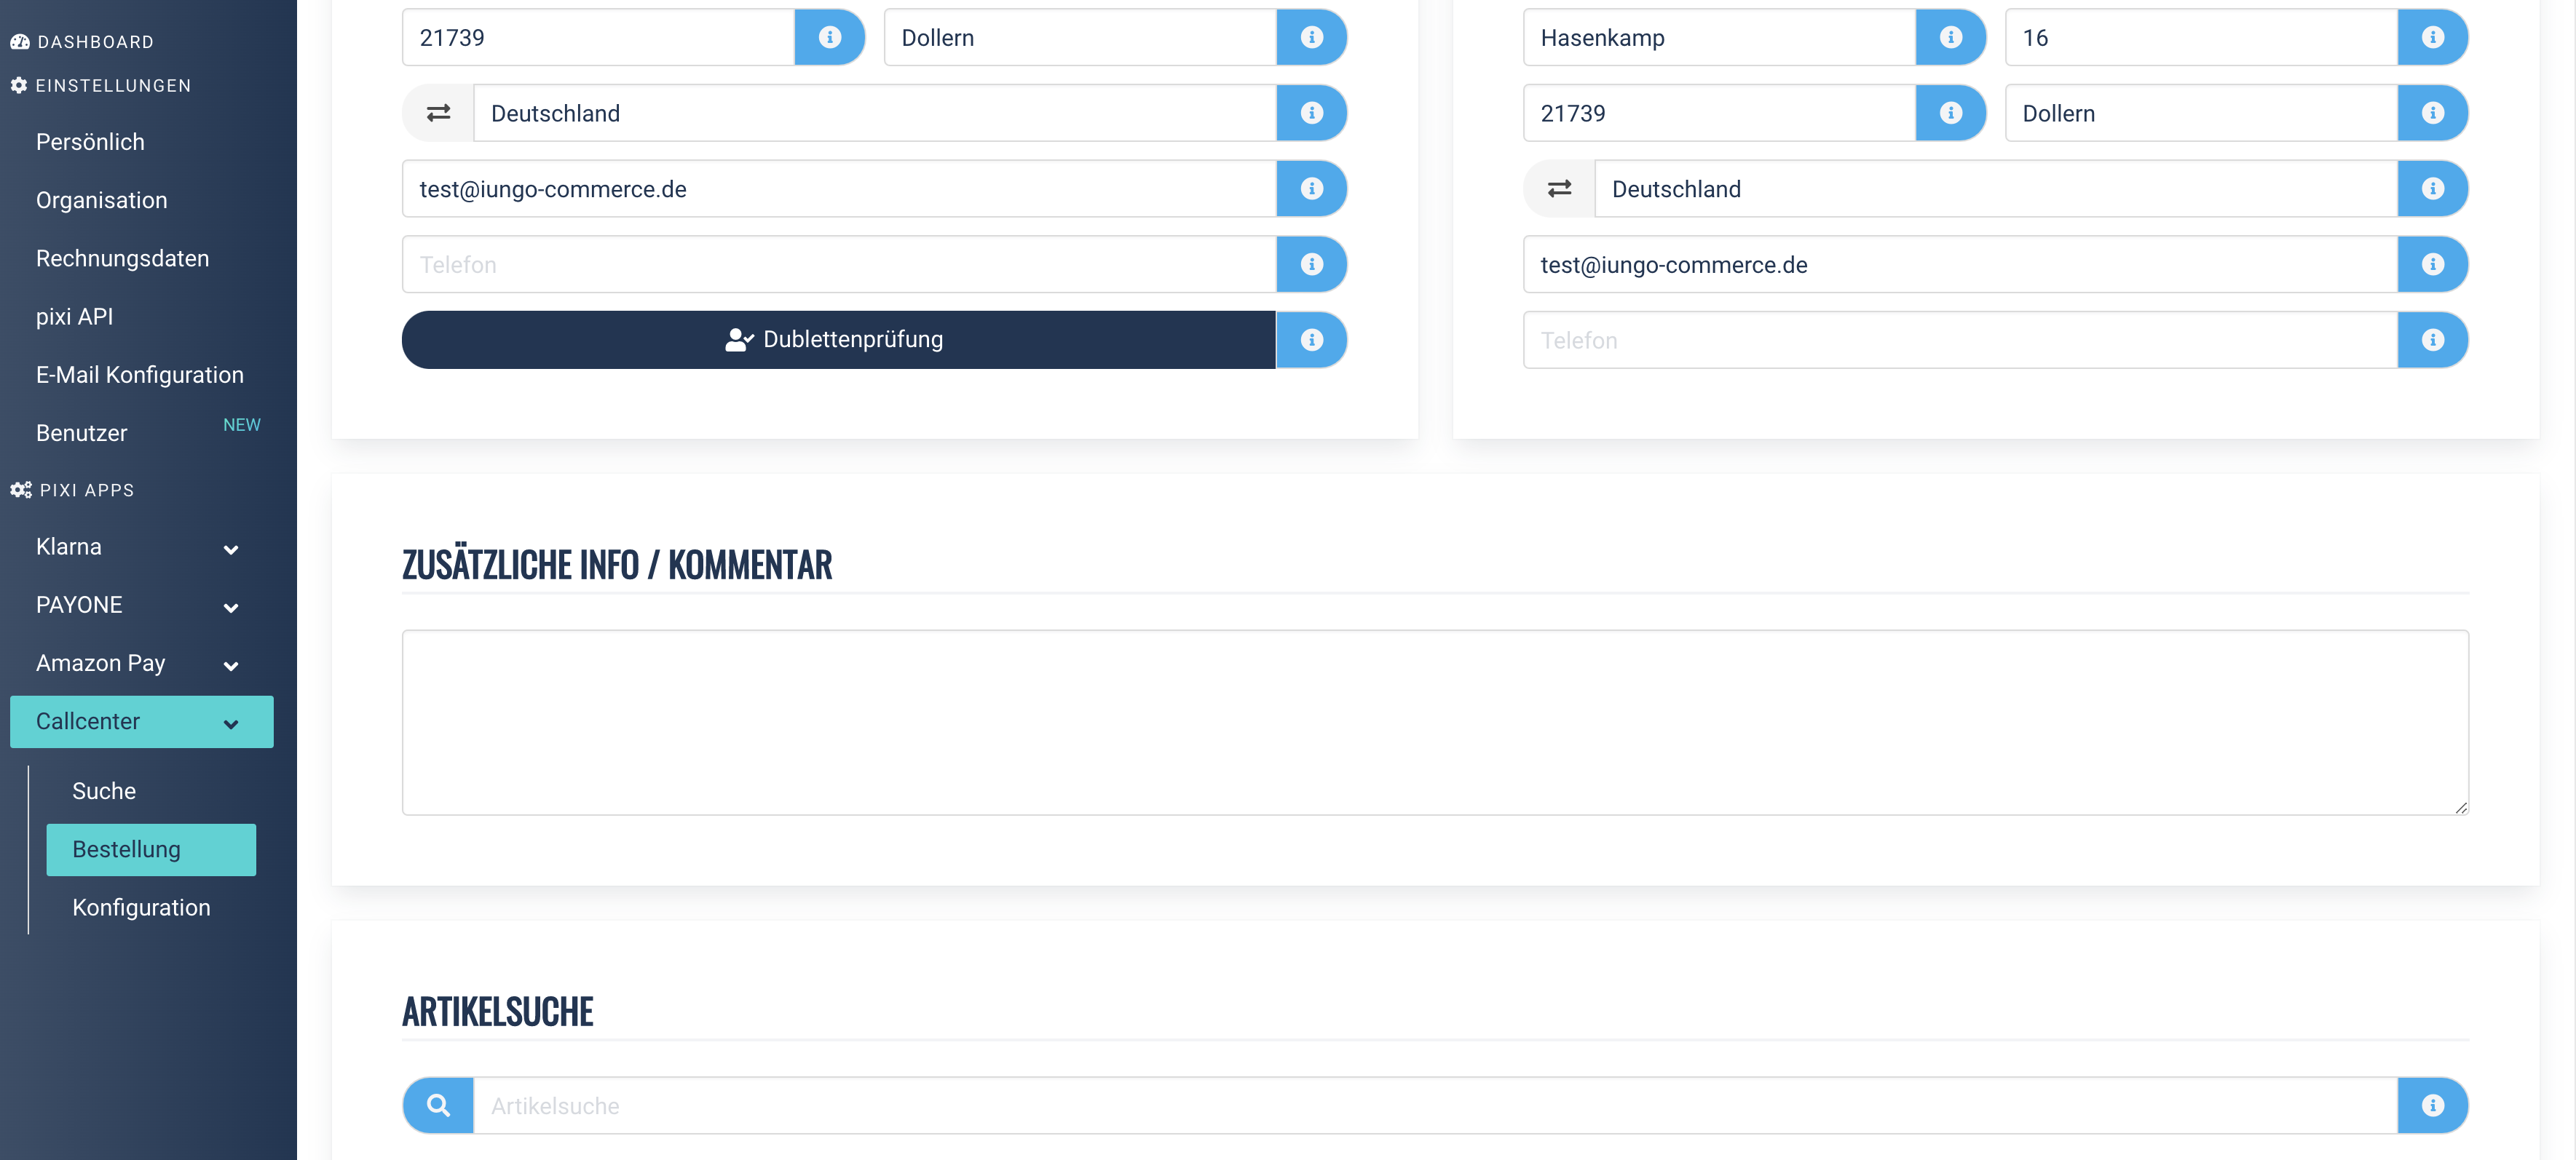Open pixi API settings
Viewport: 2576px width, 1160px height.
click(x=75, y=317)
